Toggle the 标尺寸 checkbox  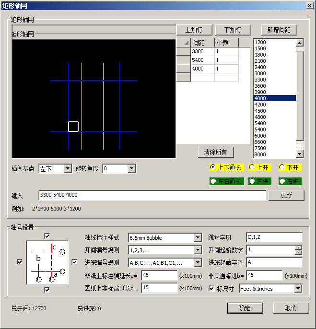[x=211, y=289]
